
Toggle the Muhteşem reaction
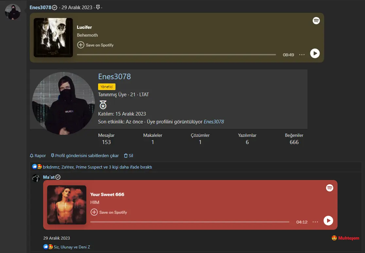pos(345,238)
